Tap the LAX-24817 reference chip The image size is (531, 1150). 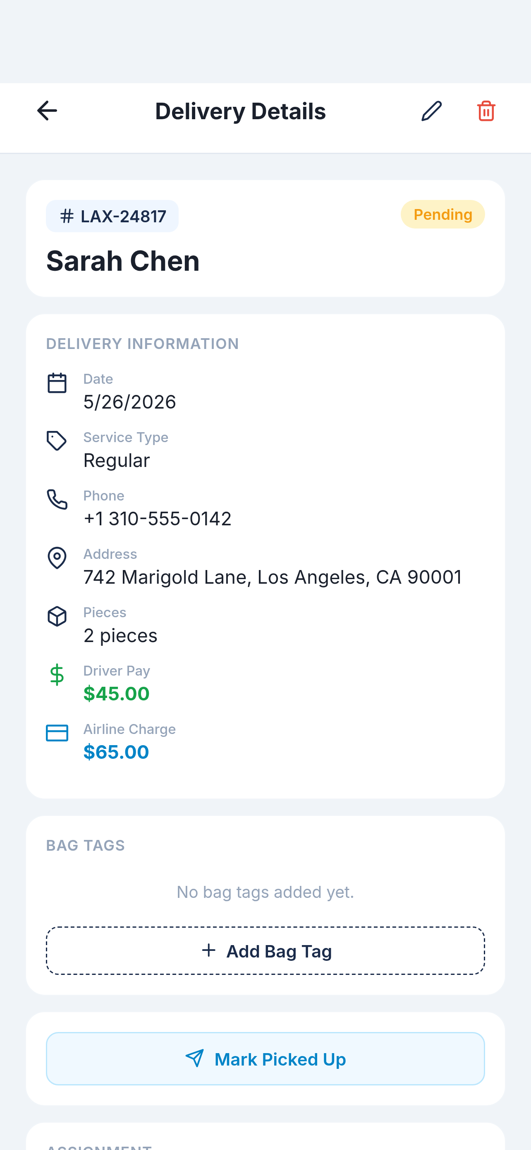click(x=112, y=216)
